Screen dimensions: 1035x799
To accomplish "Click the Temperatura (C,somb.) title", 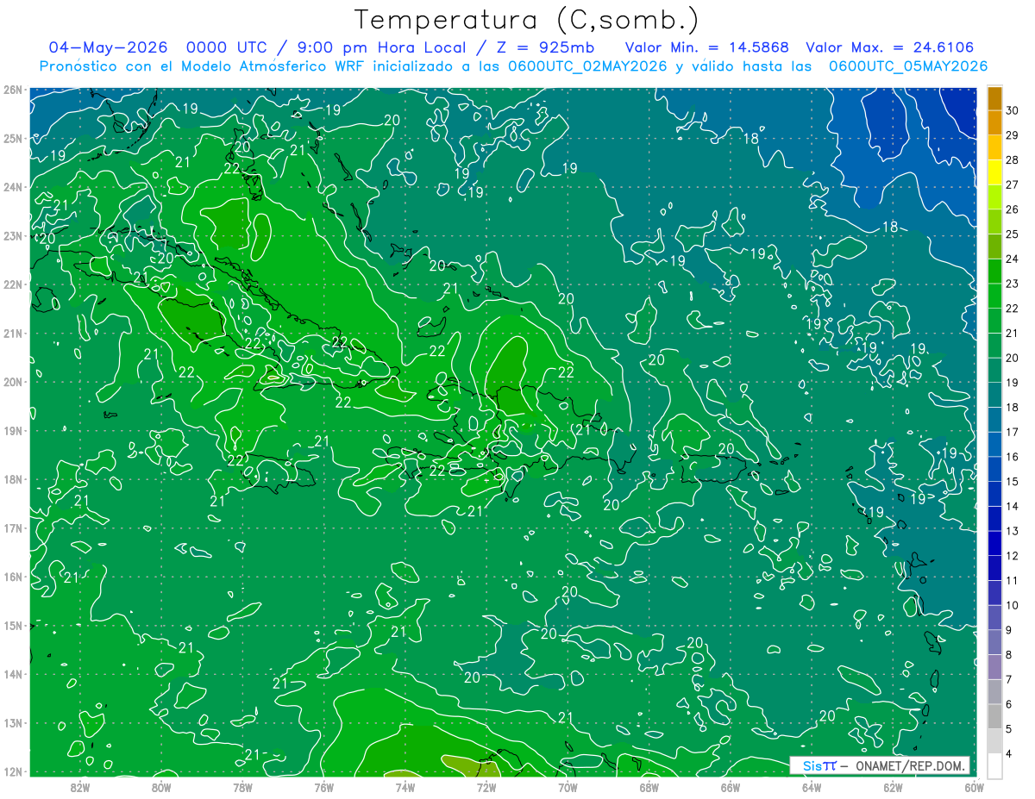I will coord(527,21).
